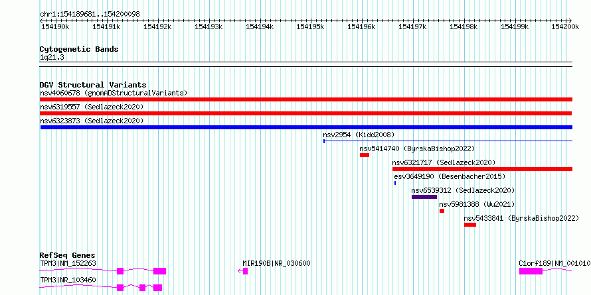The height and width of the screenshot is (295, 591).
Task: Select the red nsv5433841 variant bar
Action: click(x=470, y=225)
